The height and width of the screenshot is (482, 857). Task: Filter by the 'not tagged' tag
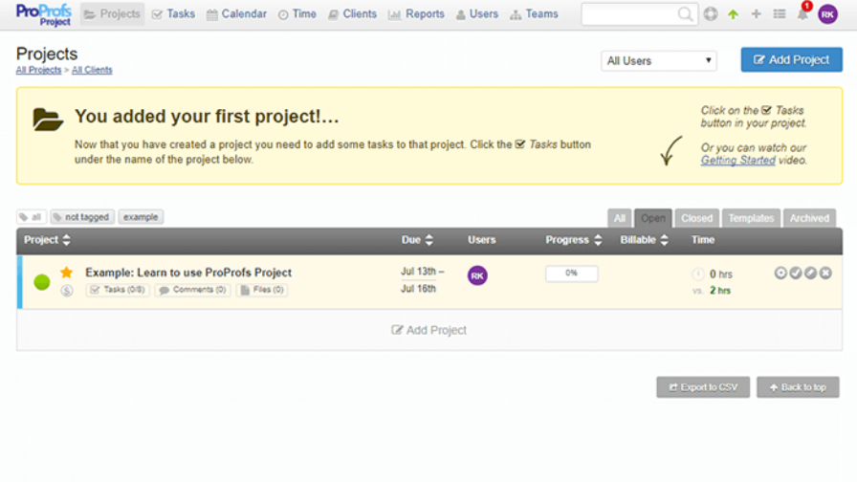pos(82,217)
